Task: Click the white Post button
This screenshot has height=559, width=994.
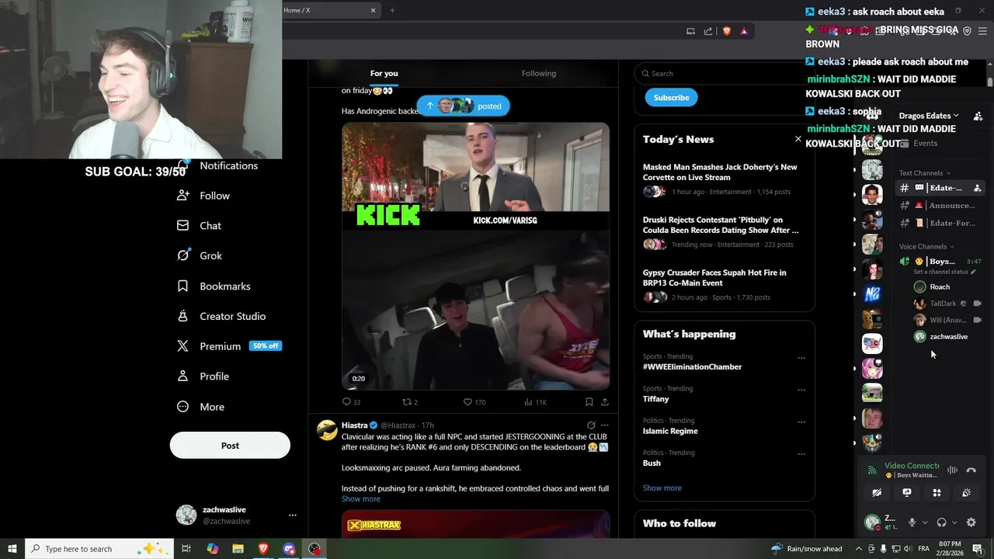Action: [x=230, y=446]
